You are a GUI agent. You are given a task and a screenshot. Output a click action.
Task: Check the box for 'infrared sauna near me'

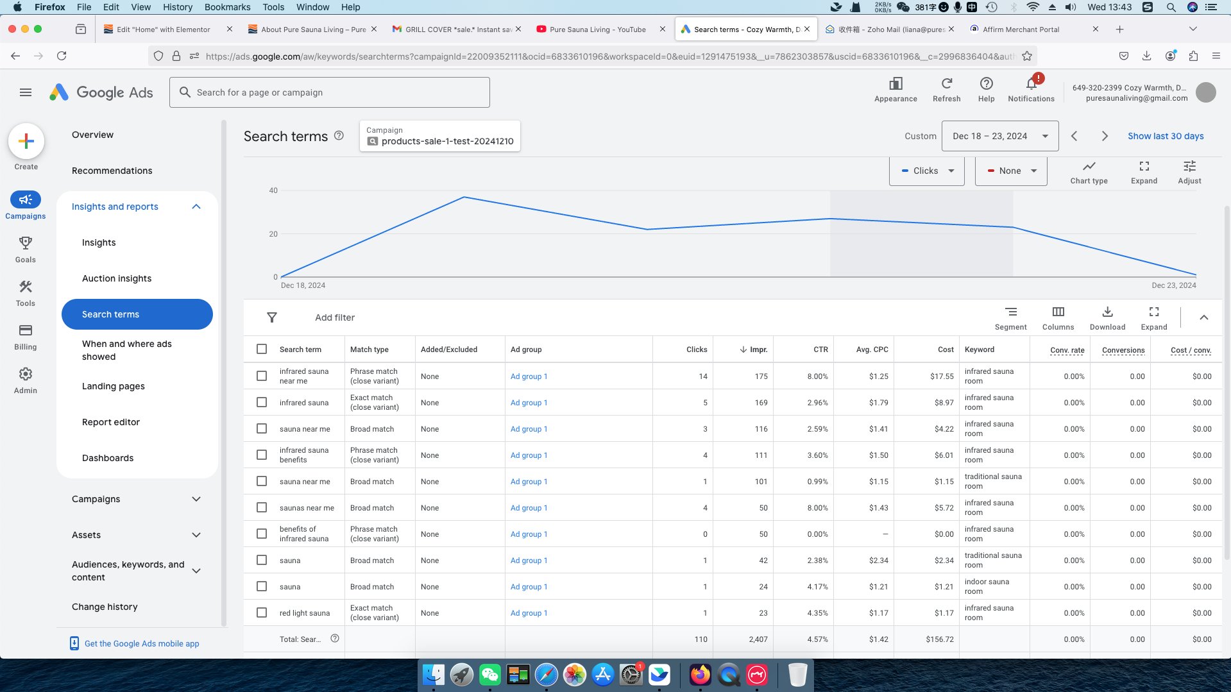(262, 376)
